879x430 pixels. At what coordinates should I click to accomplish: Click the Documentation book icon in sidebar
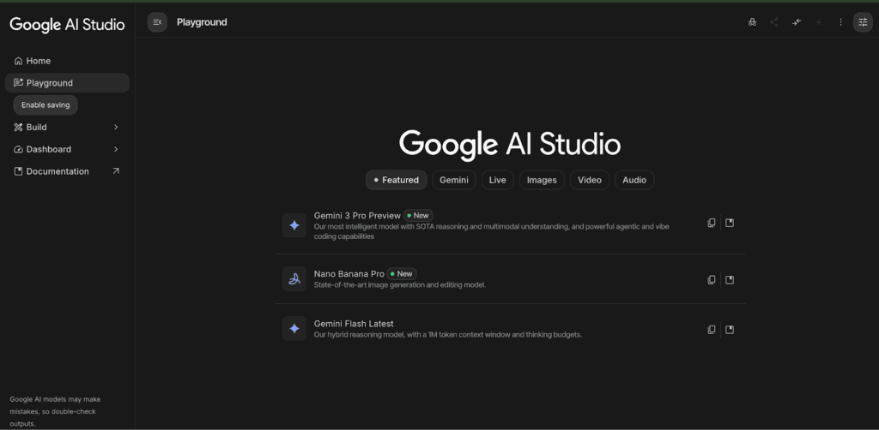(18, 171)
